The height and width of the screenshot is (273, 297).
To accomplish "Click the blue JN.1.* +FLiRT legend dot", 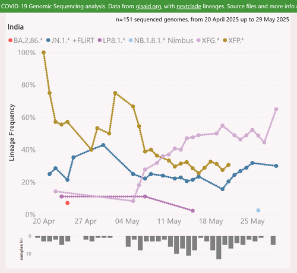I will point(48,40).
